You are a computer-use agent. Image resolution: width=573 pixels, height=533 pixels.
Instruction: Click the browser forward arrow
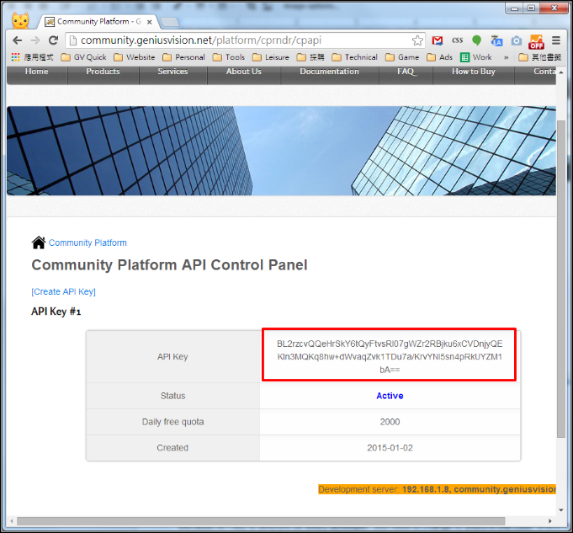[35, 40]
